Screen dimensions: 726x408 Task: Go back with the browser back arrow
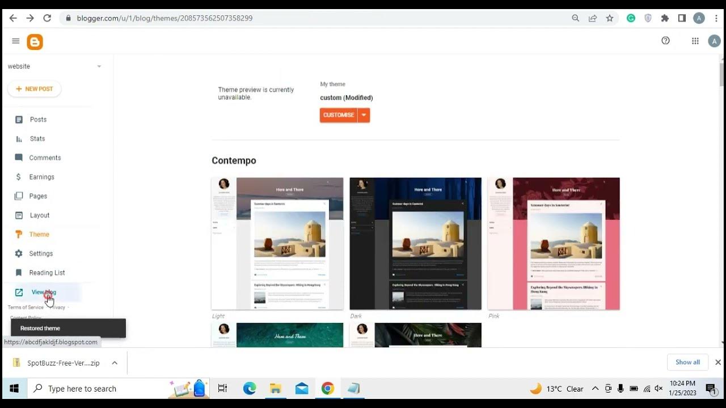[13, 18]
